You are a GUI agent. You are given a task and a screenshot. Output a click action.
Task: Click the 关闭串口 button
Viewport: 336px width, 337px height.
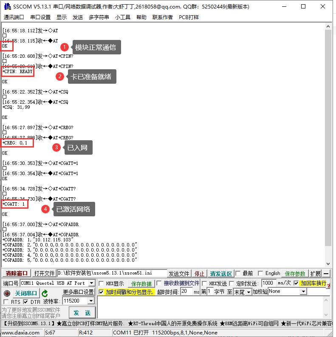pyautogui.click(x=26, y=293)
